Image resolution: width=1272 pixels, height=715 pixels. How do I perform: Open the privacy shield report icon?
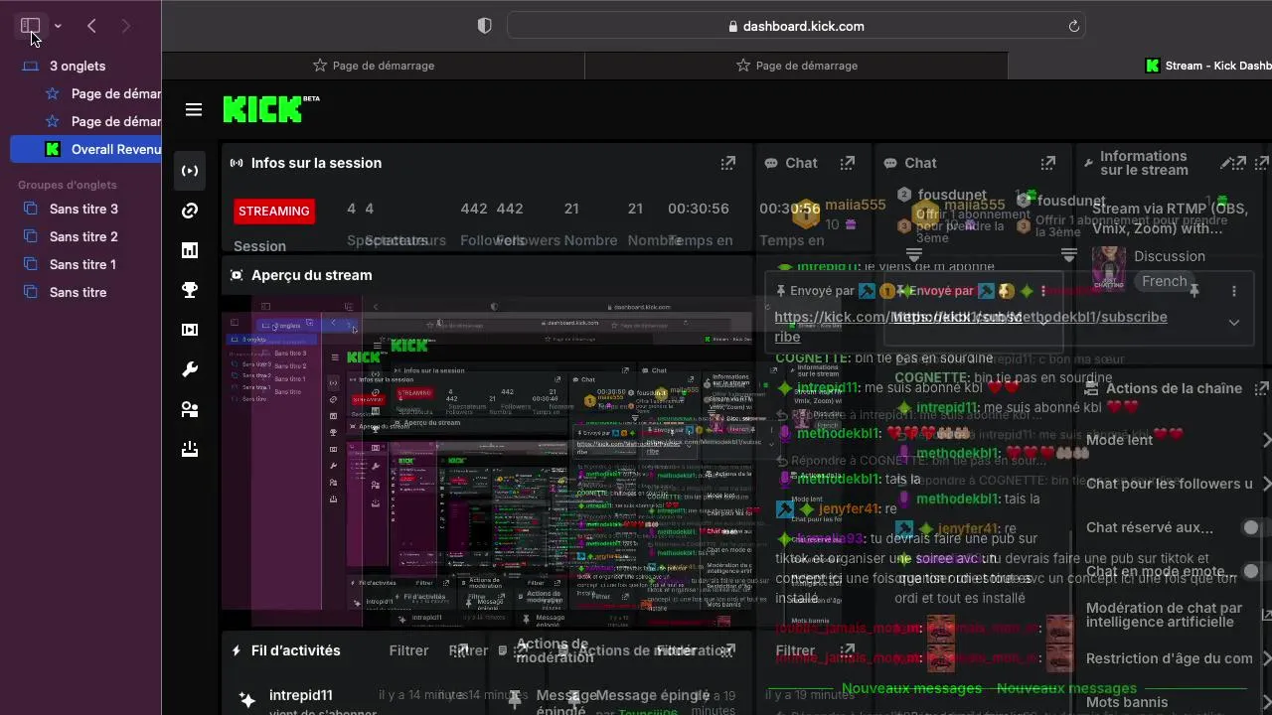click(x=485, y=26)
